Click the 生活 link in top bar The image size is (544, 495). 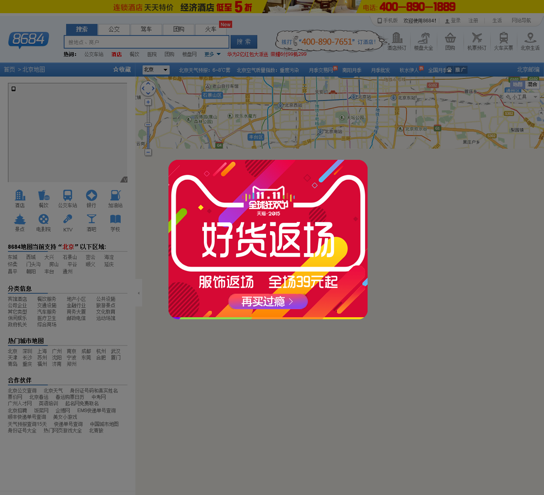tap(497, 21)
